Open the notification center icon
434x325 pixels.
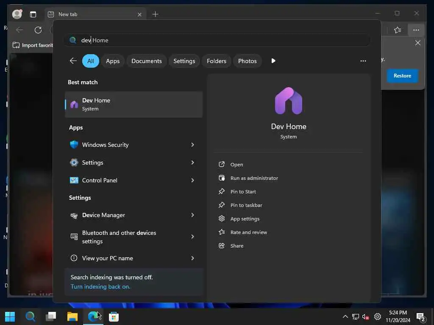tap(421, 317)
